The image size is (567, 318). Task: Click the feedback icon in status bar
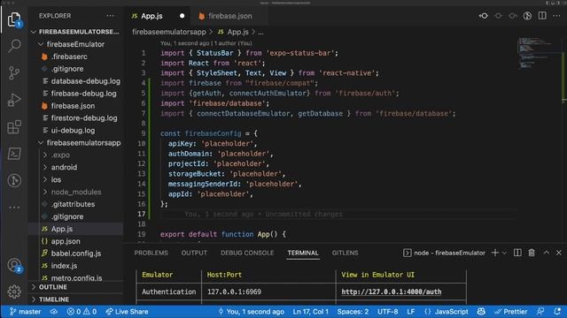[x=540, y=311]
